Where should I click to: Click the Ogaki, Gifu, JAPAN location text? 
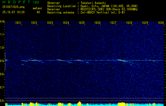tap(109, 6)
